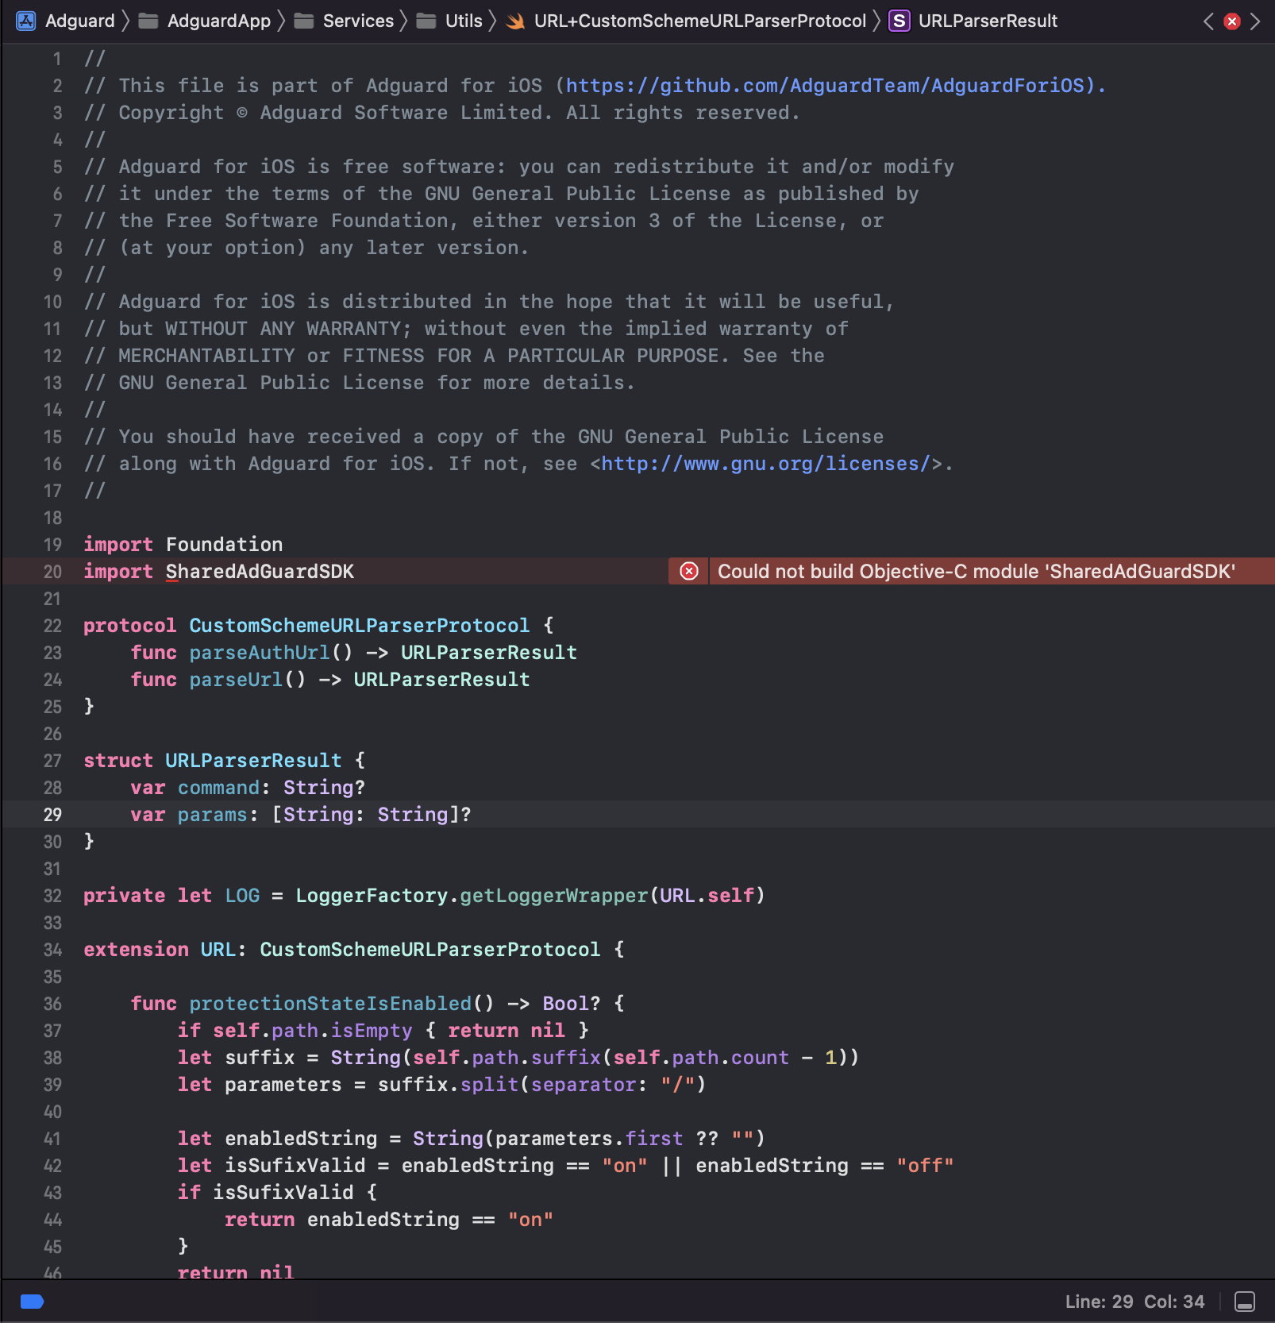Image resolution: width=1275 pixels, height=1323 pixels.
Task: Click the Line 29 Col 34 indicator
Action: click(1134, 1302)
